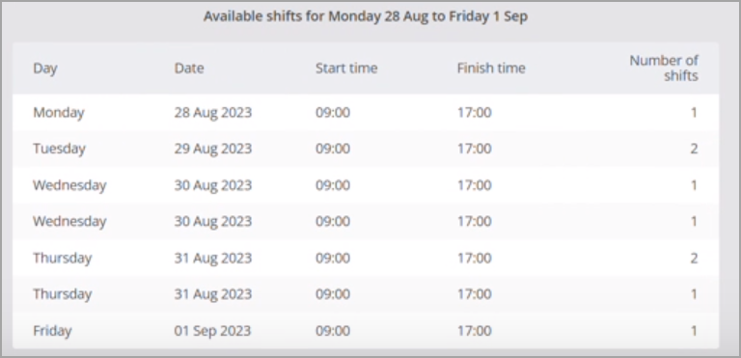Image resolution: width=741 pixels, height=358 pixels.
Task: Click the 28 Aug 2023 date cell
Action: click(x=212, y=113)
